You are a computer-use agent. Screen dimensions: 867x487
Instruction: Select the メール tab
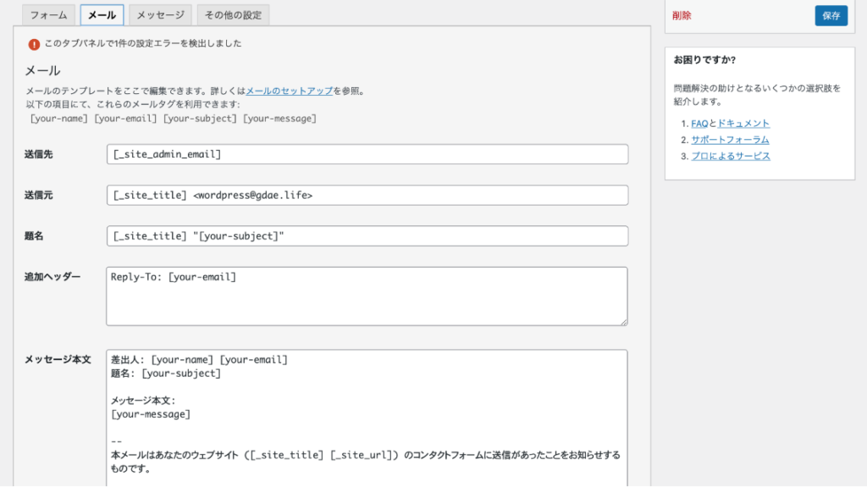[102, 15]
